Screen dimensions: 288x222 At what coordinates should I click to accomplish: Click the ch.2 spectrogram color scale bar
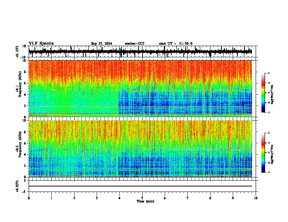point(263,153)
